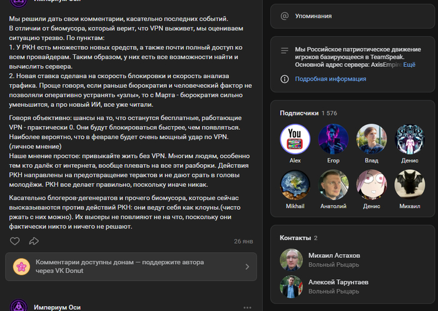The width and height of the screenshot is (438, 311).
Task: Open Подробная информация link
Action: pyautogui.click(x=330, y=79)
